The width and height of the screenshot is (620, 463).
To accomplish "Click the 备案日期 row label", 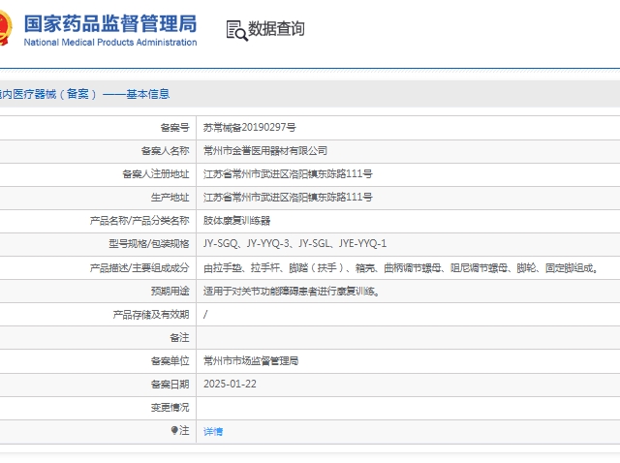I will pos(170,384).
